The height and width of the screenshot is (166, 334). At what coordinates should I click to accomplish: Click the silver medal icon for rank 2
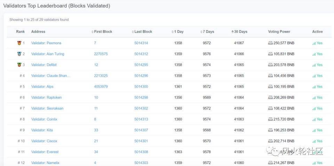coord(19,54)
